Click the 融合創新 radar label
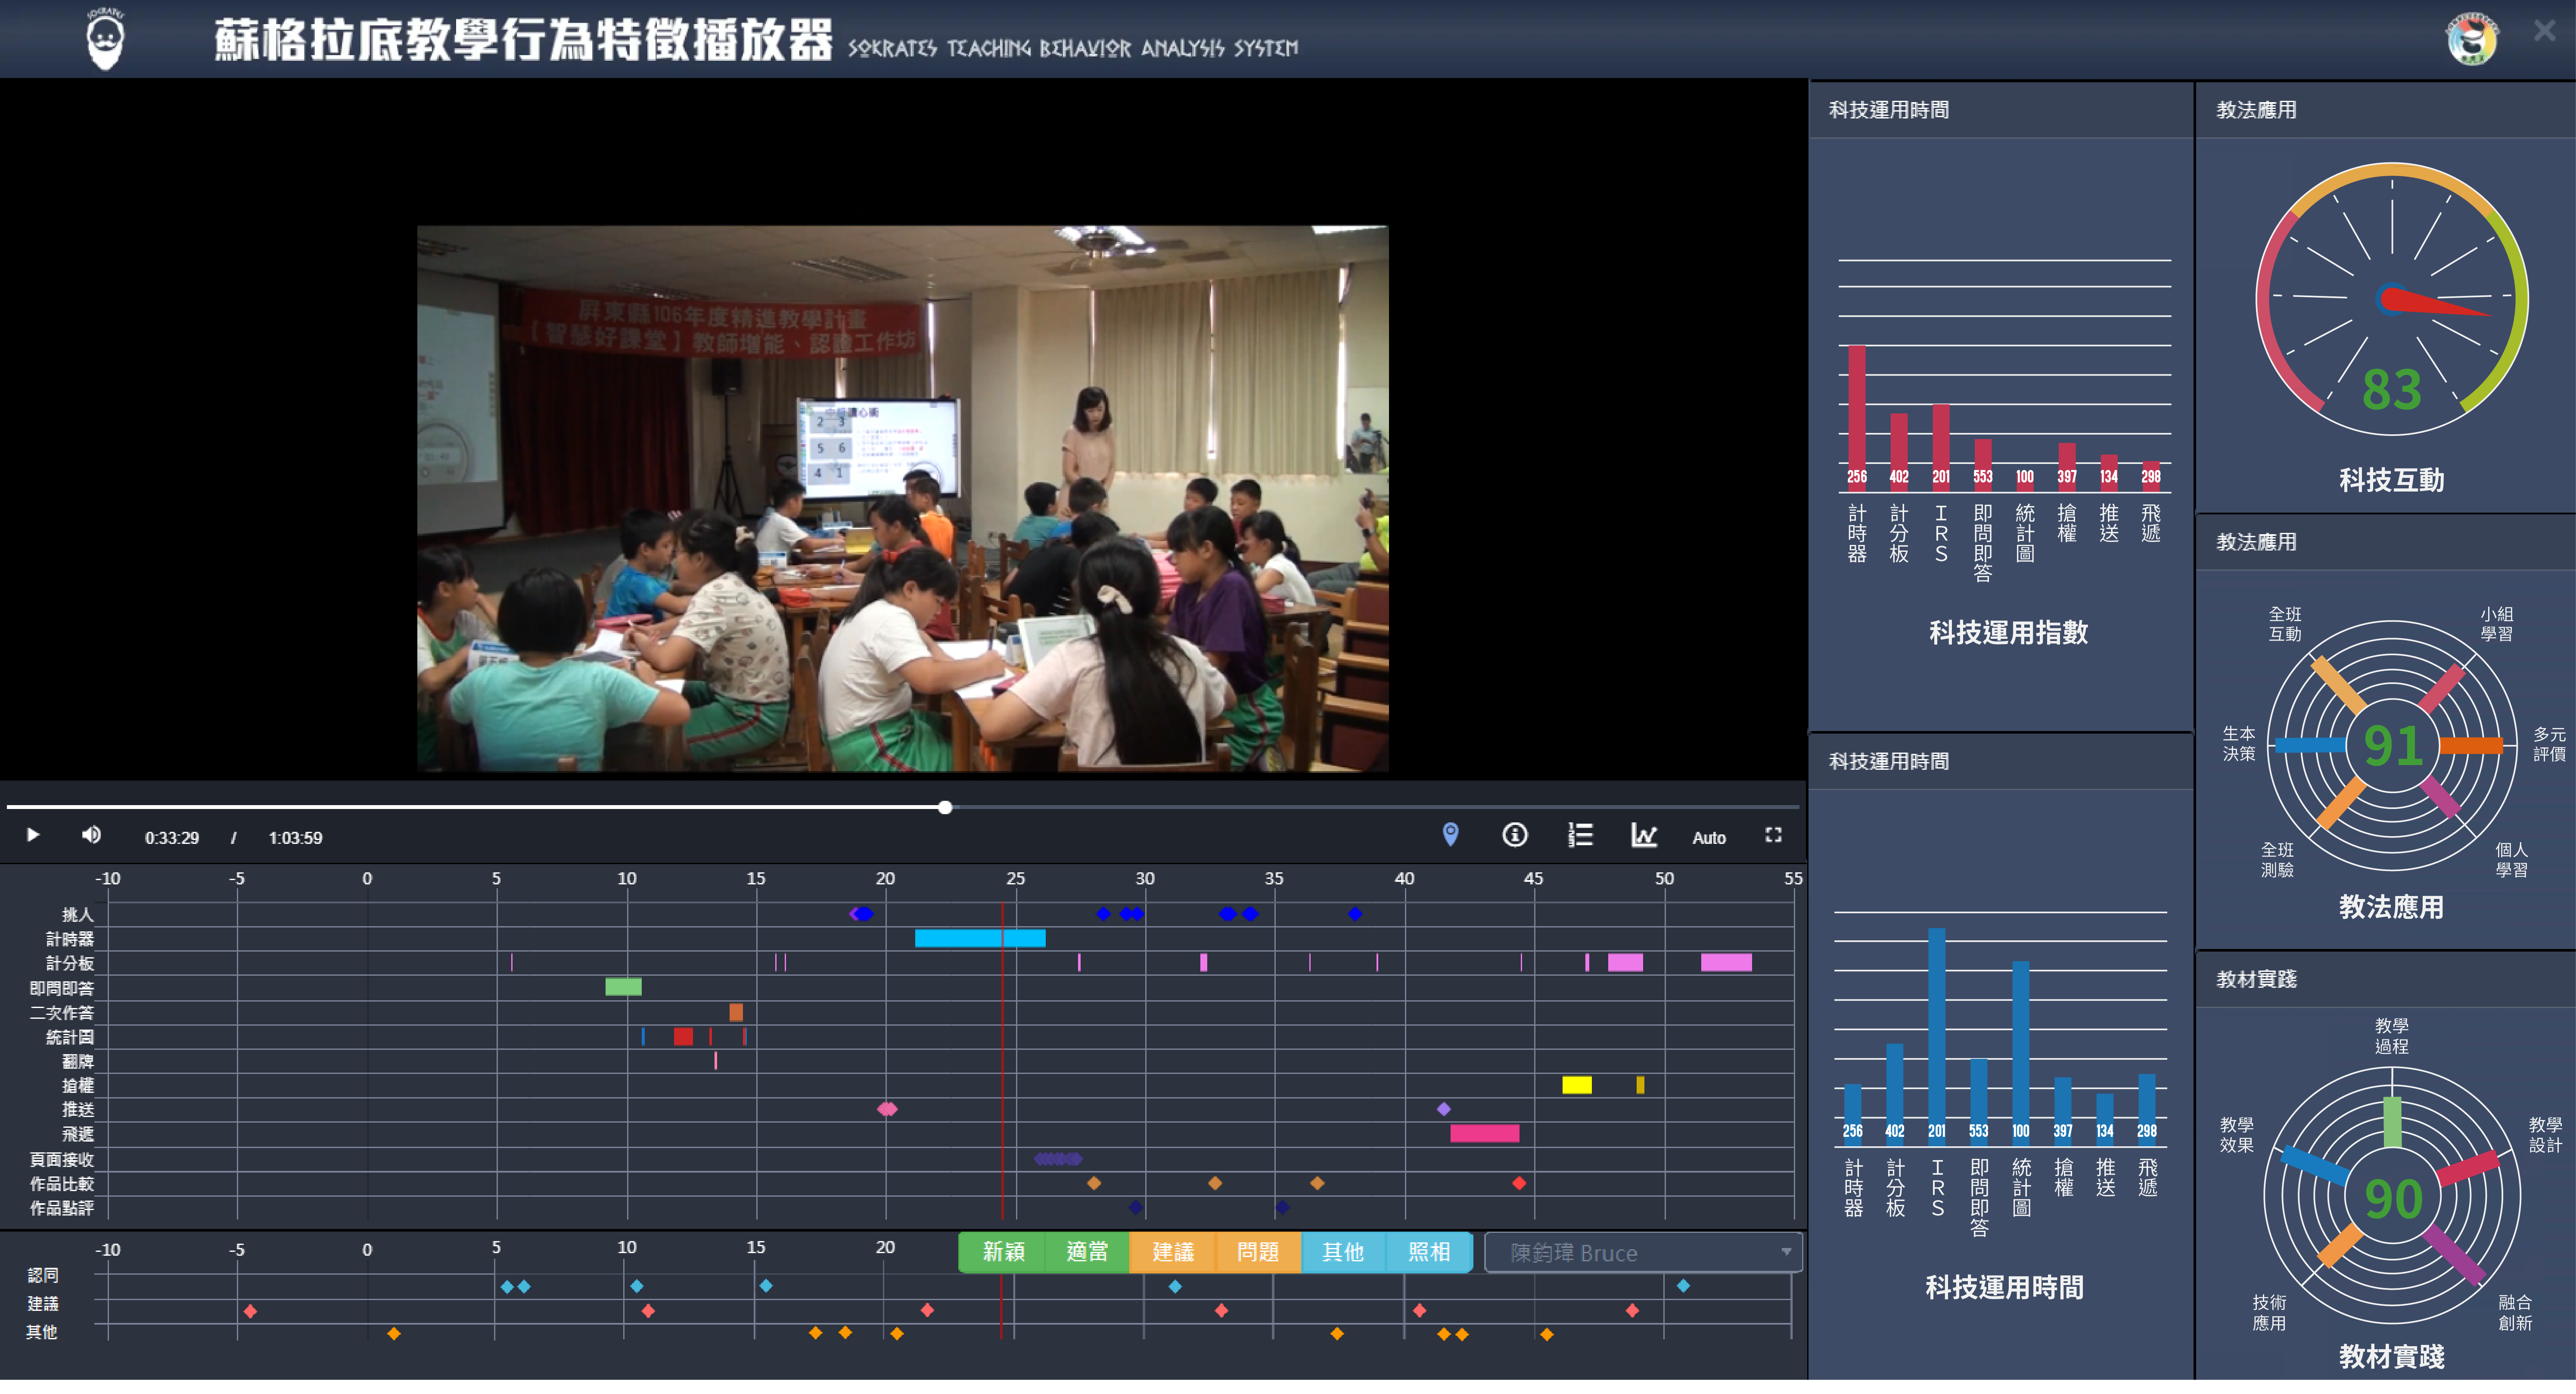This screenshot has width=2576, height=1394. pyautogui.click(x=2515, y=1313)
